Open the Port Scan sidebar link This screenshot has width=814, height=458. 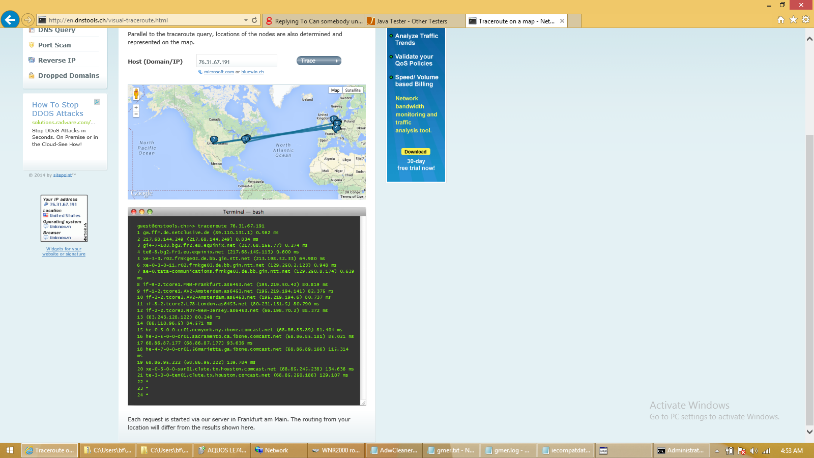[x=54, y=45]
